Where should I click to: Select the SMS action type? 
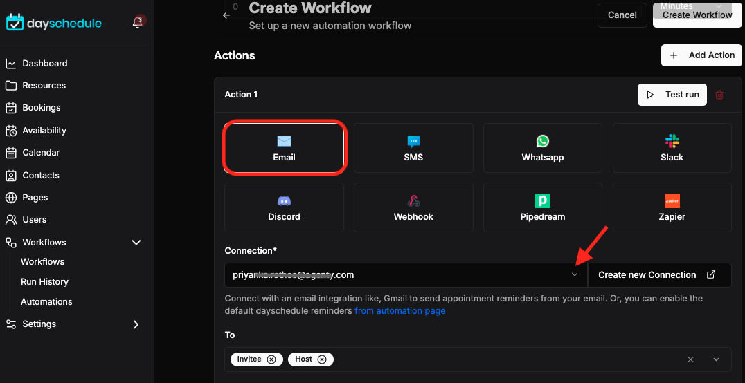click(413, 147)
